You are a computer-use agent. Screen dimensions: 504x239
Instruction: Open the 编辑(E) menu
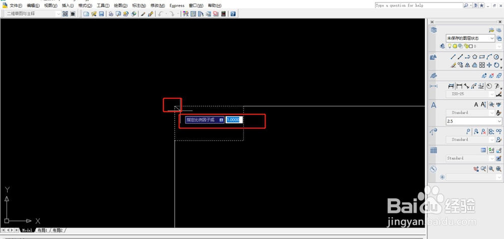(x=33, y=6)
